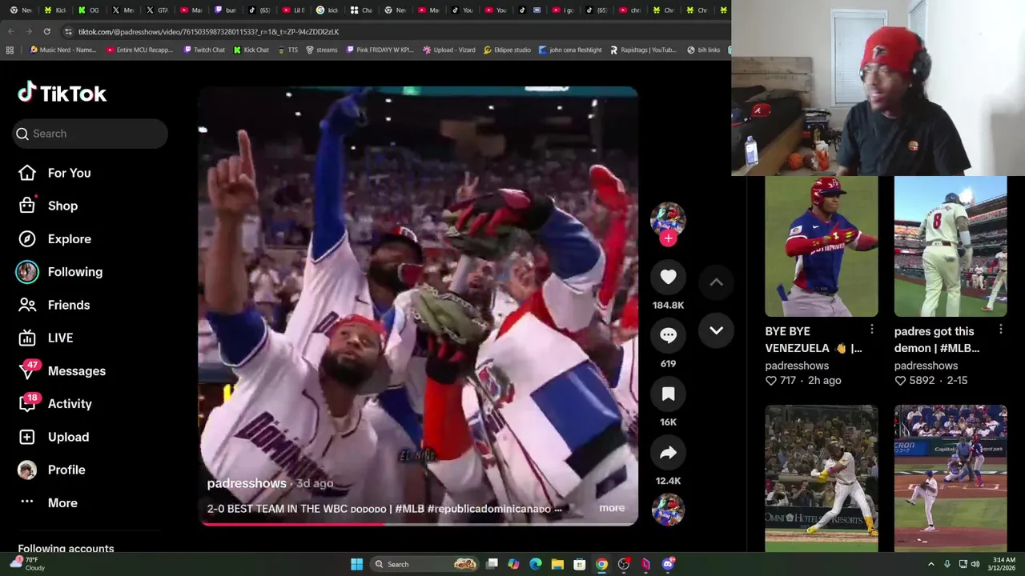Viewport: 1025px width, 576px height.
Task: Open the Chrome apps grid icon
Action: click(x=10, y=50)
